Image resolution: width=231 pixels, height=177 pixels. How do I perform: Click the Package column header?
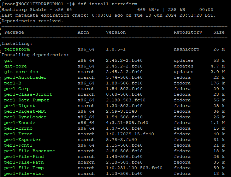point(14,32)
